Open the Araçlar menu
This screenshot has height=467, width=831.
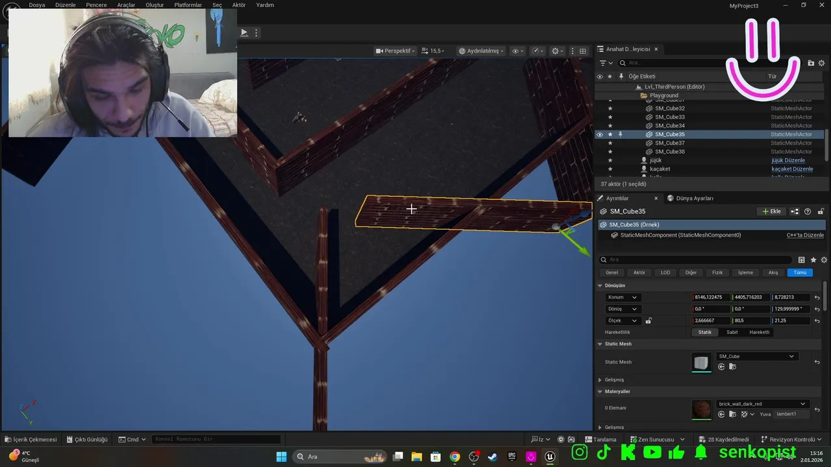click(126, 5)
